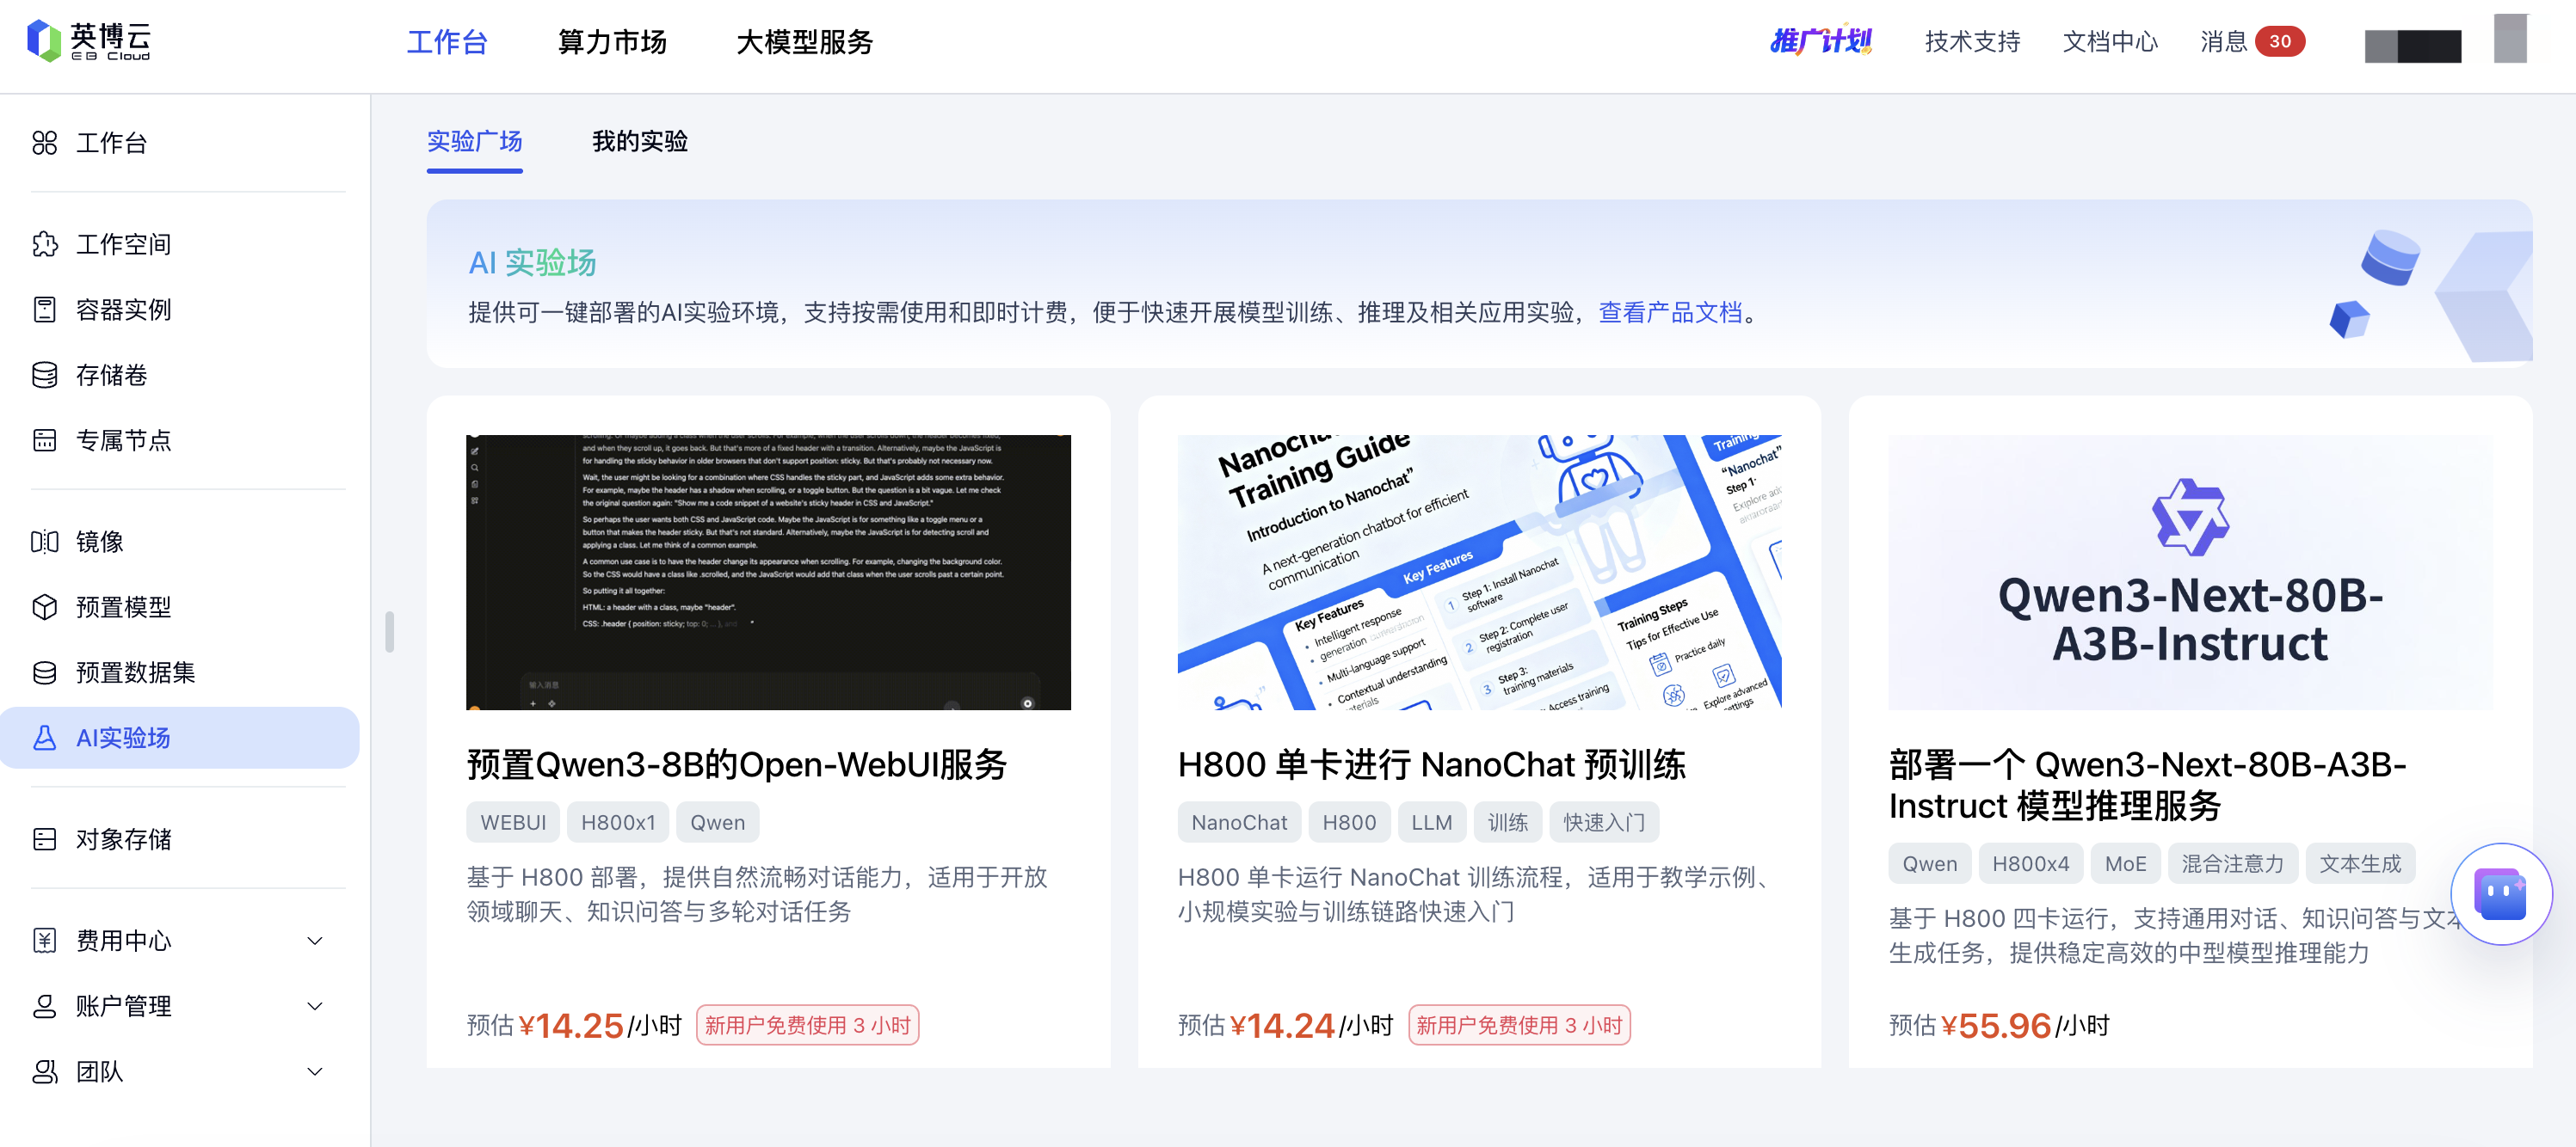Click the H800x4 tag
The height and width of the screenshot is (1147, 2576).
coord(2030,864)
